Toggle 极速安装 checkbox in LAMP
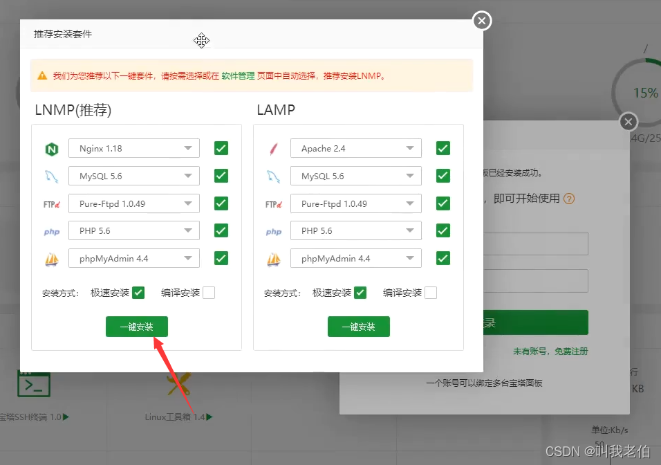 [x=360, y=293]
